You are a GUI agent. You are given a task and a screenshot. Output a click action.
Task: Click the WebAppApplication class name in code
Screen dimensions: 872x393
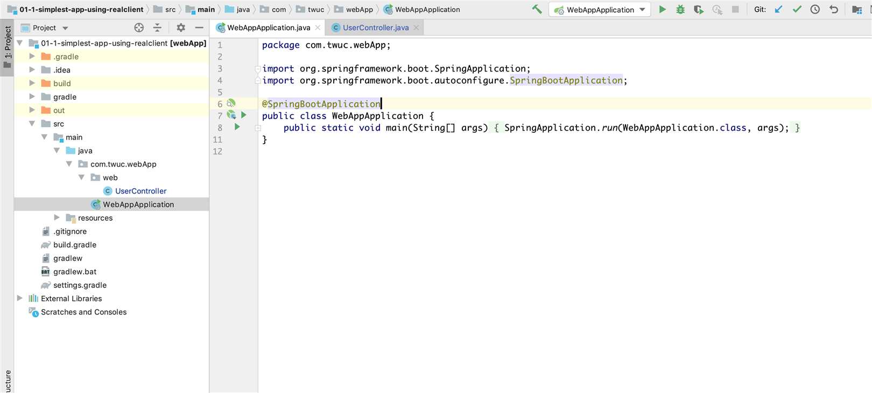[x=378, y=116]
